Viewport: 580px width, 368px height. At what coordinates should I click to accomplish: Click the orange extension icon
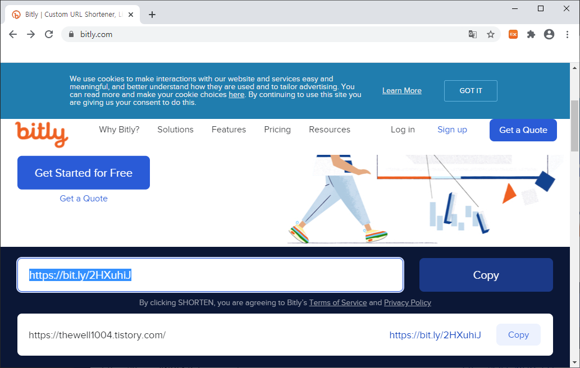pyautogui.click(x=513, y=34)
